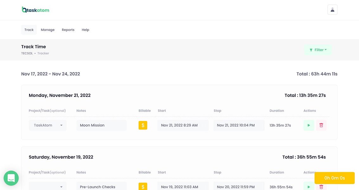This screenshot has width=359, height=190.
Task: Open the Filter dropdown
Action: (x=318, y=50)
